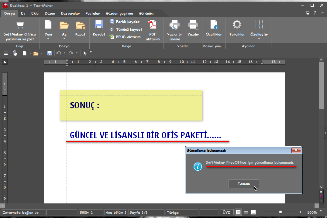This screenshot has height=218, width=327.
Task: Click open folder icon in quick toolbar
Action: 36,53
